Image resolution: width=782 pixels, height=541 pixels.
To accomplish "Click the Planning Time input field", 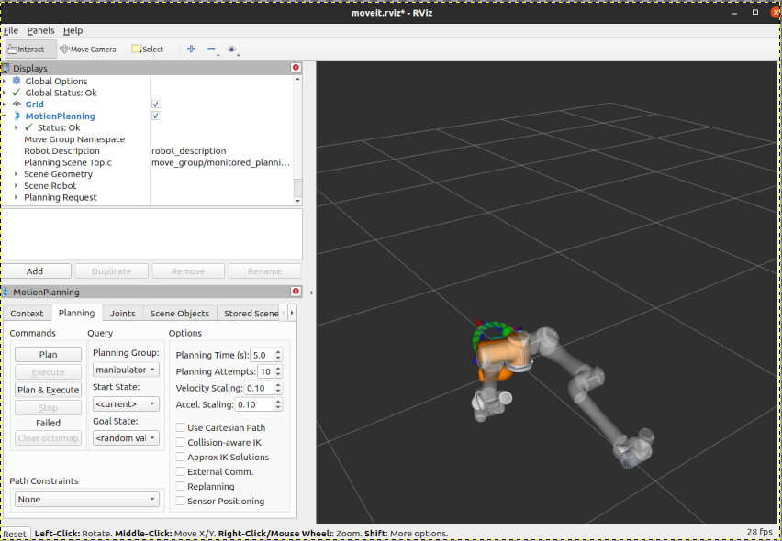I will (262, 355).
